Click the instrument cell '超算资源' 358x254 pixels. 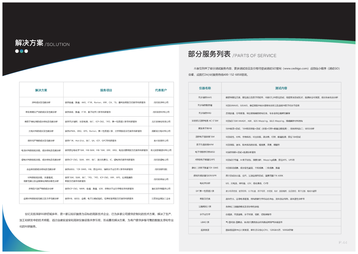(x=205, y=230)
